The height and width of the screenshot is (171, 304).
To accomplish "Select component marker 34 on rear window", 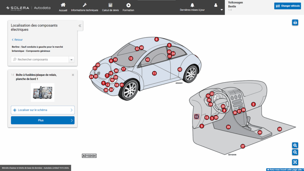I will pos(173,53).
